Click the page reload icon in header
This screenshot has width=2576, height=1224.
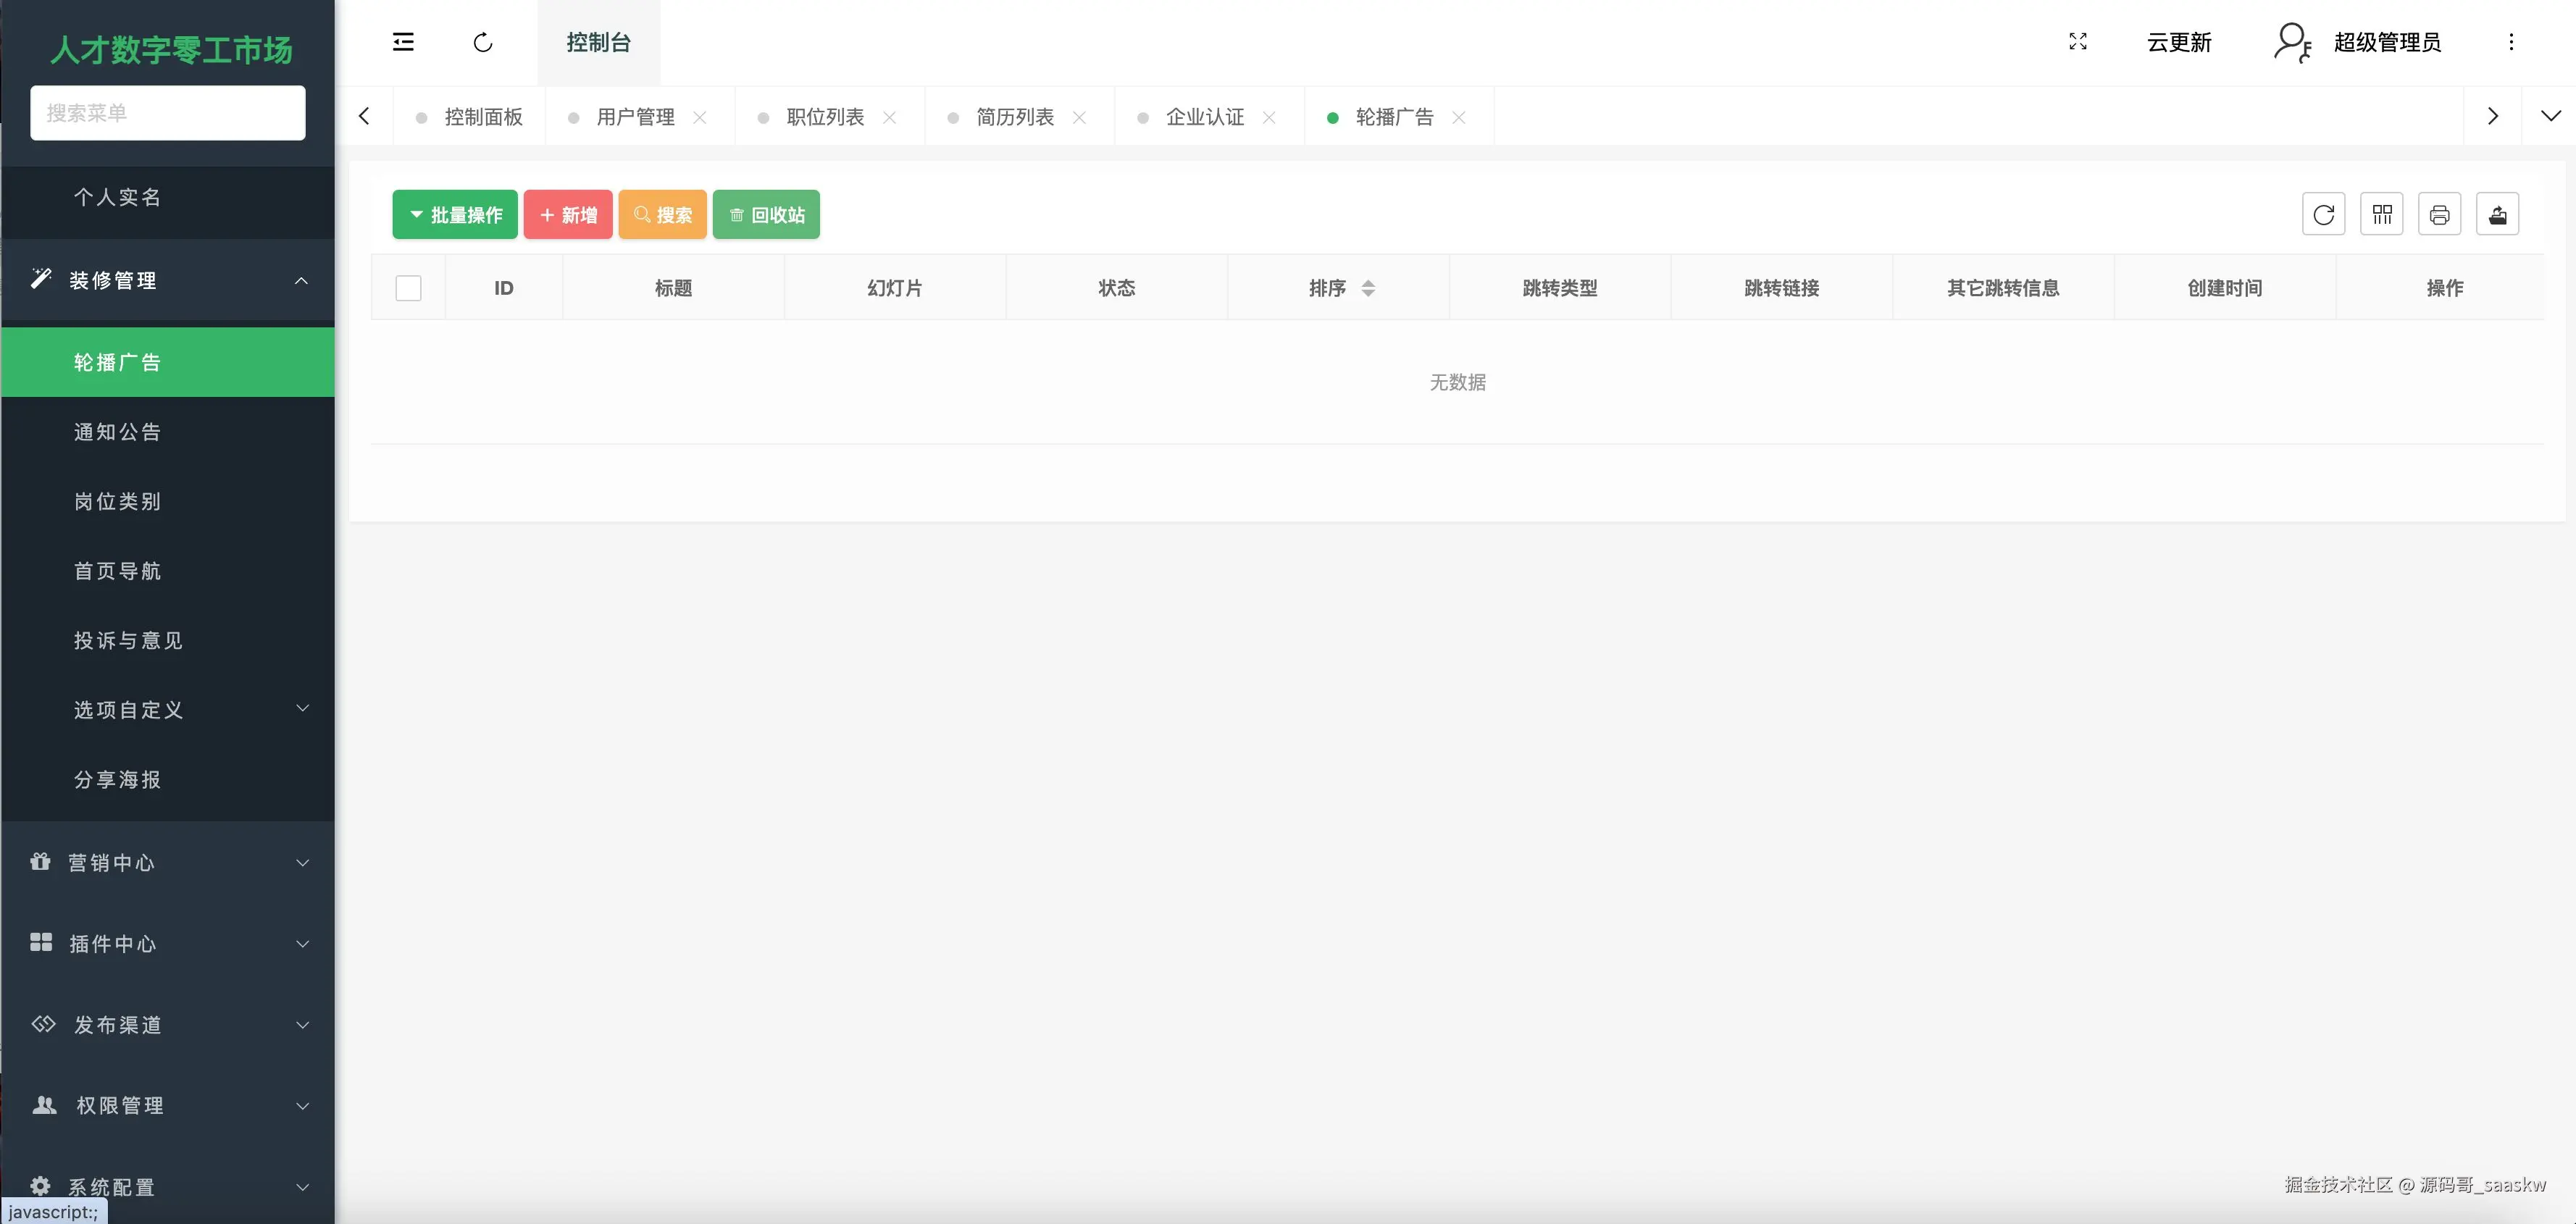[x=483, y=42]
